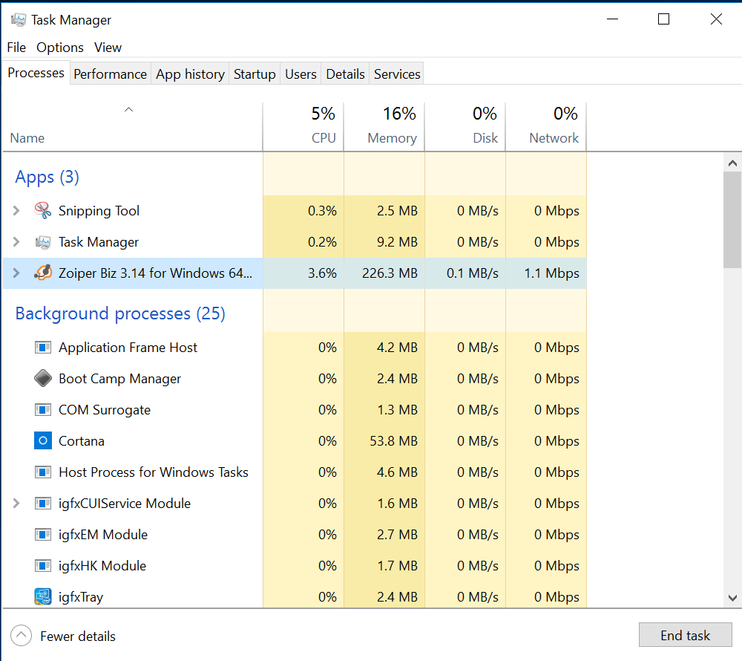Click the Cortana process icon
The image size is (742, 661).
tap(43, 440)
